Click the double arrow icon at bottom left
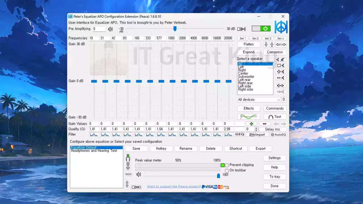Screen dimensions: 363x204 pos(136,187)
